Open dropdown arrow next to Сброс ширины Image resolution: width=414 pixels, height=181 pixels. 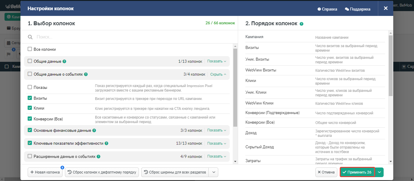click(213, 172)
